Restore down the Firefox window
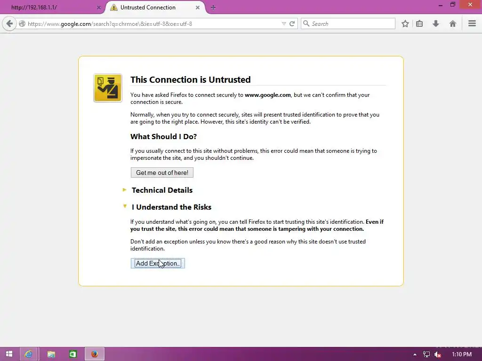The width and height of the screenshot is (482, 361). (x=452, y=5)
